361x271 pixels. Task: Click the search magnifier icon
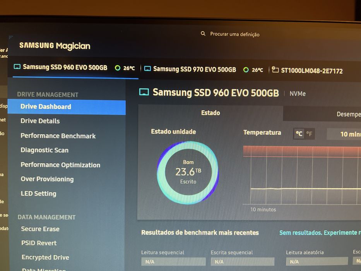pyautogui.click(x=203, y=34)
